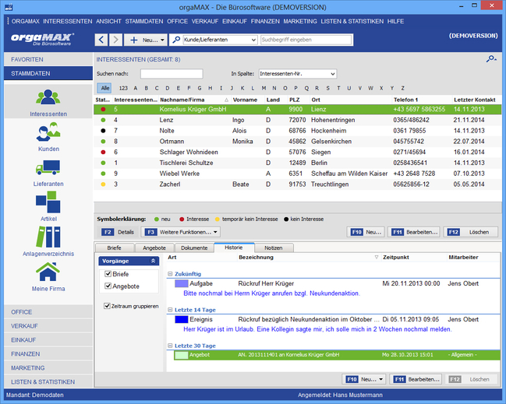Open the FAVORITEN sidebar section
This screenshot has width=506, height=404.
click(x=48, y=59)
